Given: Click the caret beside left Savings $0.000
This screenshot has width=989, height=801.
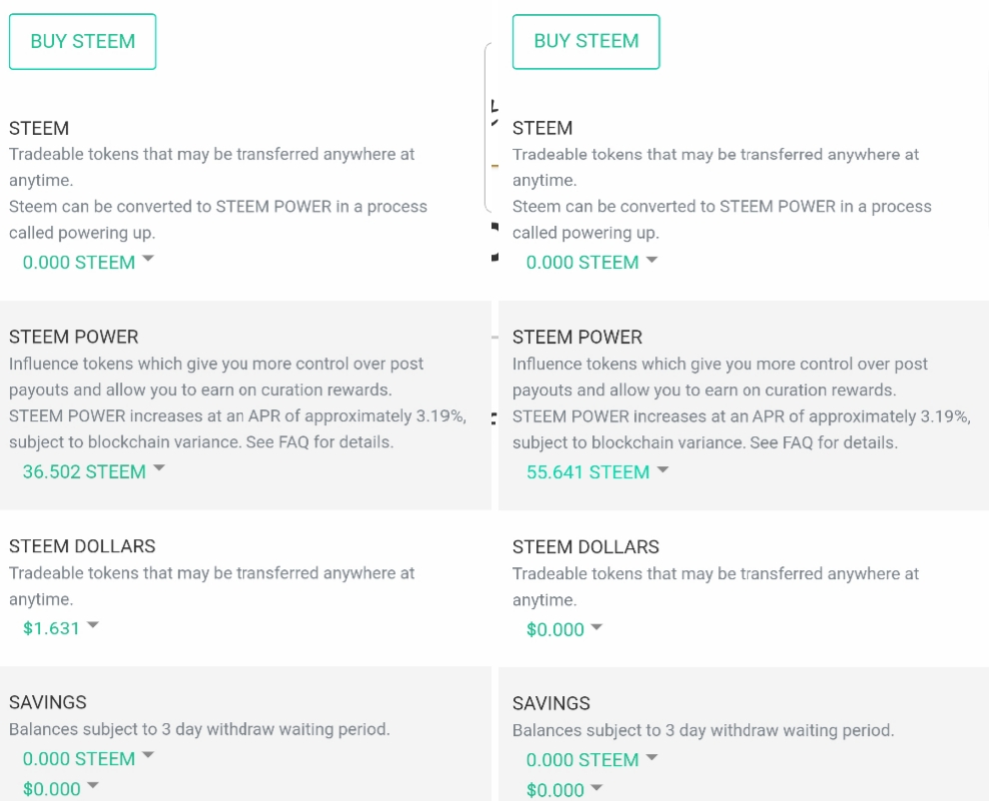Looking at the screenshot, I should click(x=93, y=785).
